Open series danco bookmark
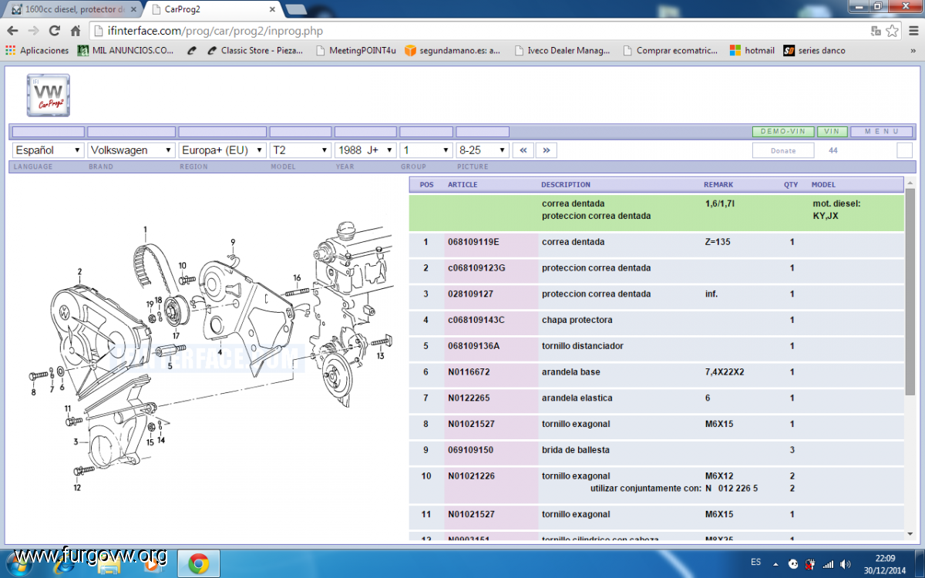925x578 pixels. (x=815, y=50)
